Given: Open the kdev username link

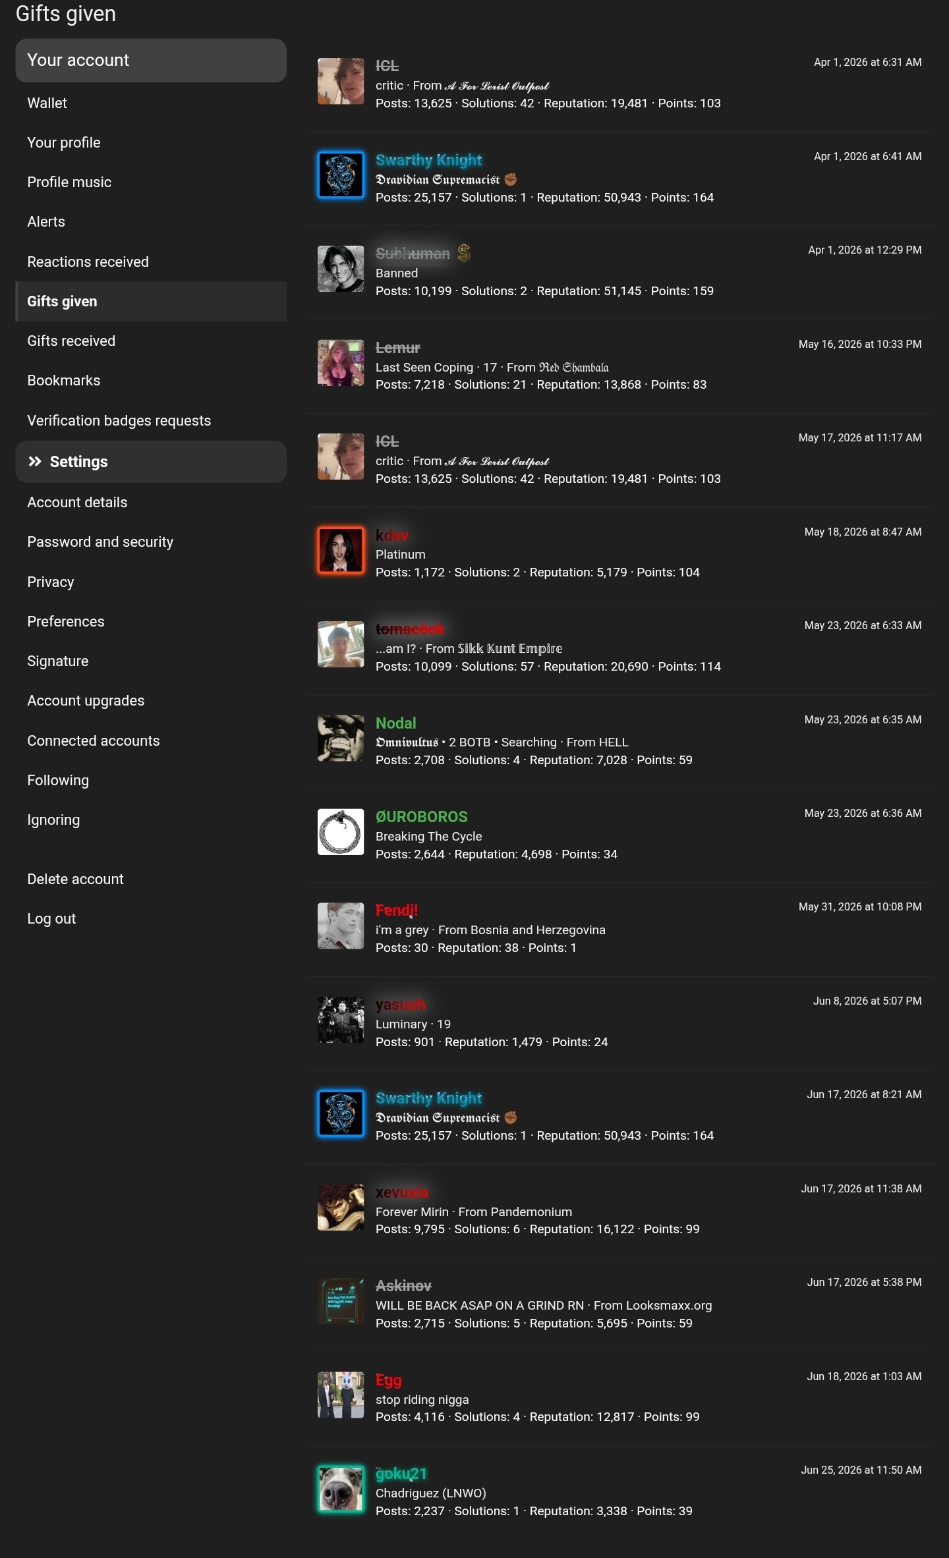Looking at the screenshot, I should click(392, 536).
